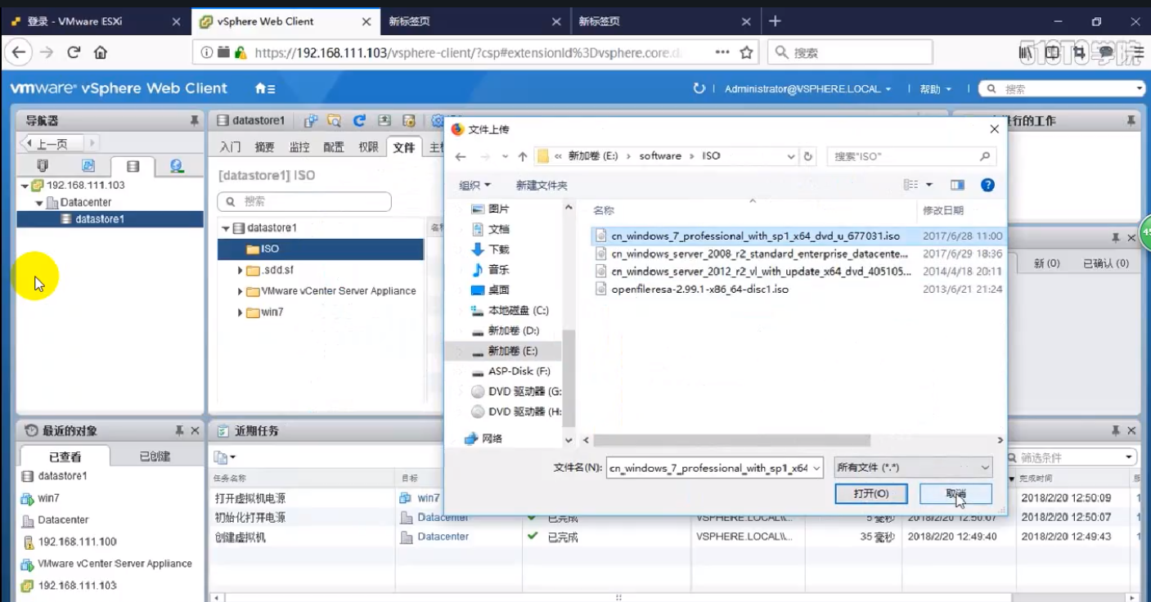Expand the win7 folder in datastore tree

tap(241, 312)
